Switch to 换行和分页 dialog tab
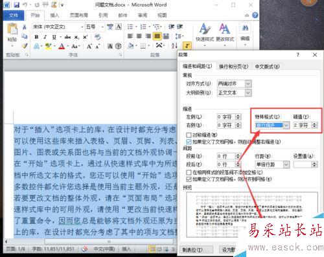The height and width of the screenshot is (257, 324). (x=233, y=67)
